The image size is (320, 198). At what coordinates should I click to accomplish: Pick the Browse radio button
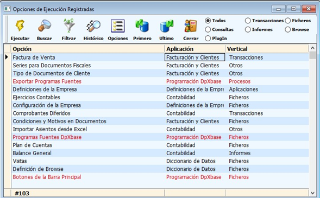click(x=288, y=29)
